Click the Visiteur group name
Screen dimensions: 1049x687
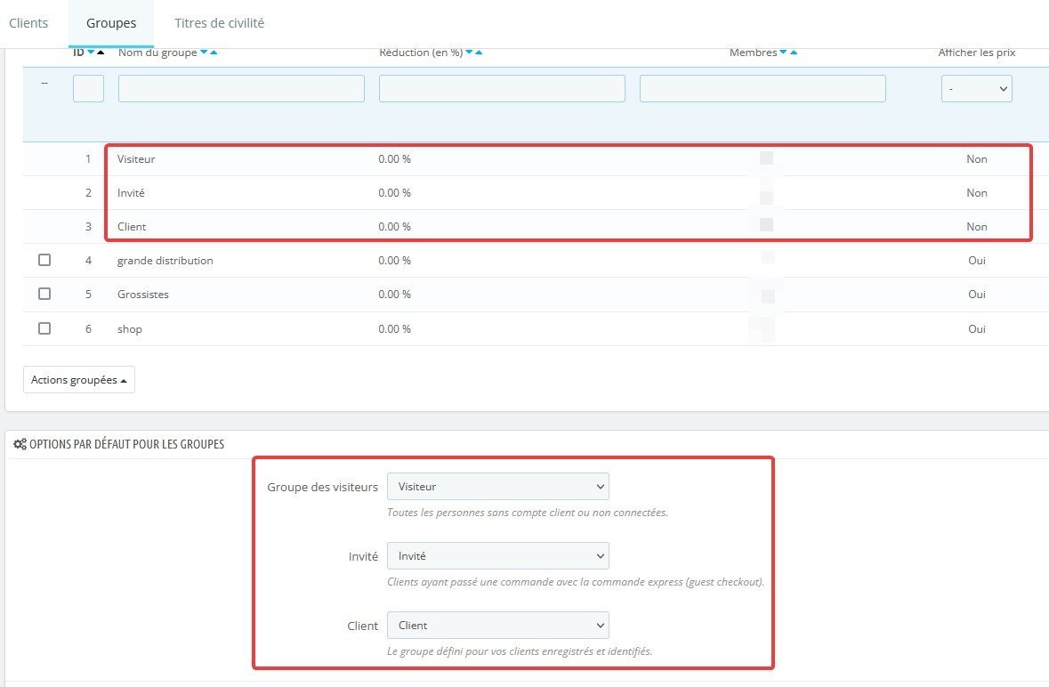(x=136, y=159)
